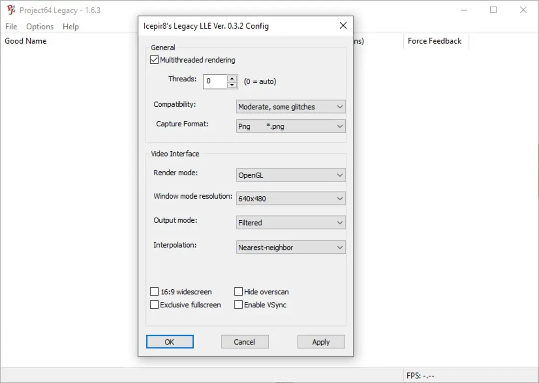Click the Good Name column header
The width and height of the screenshot is (539, 383).
pos(25,41)
